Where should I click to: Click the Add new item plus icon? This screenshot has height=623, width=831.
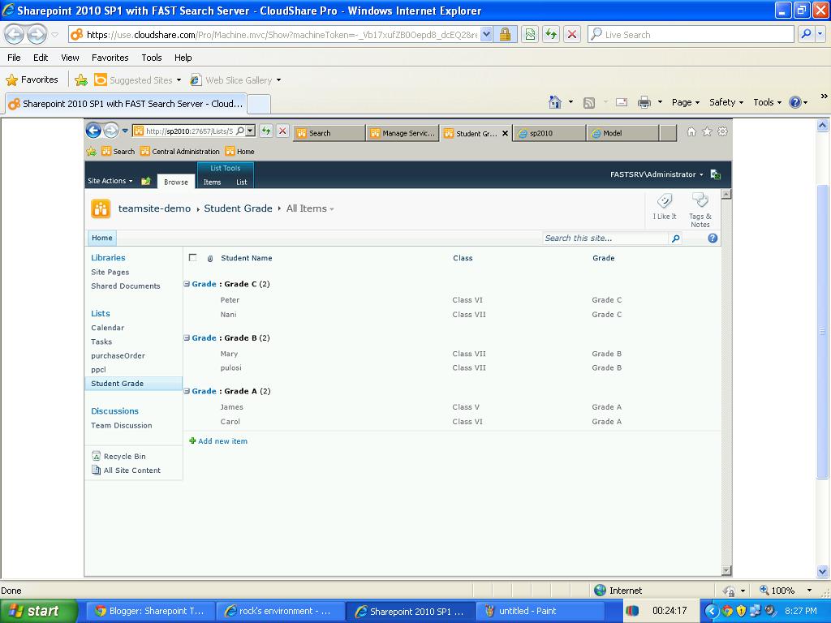[192, 439]
